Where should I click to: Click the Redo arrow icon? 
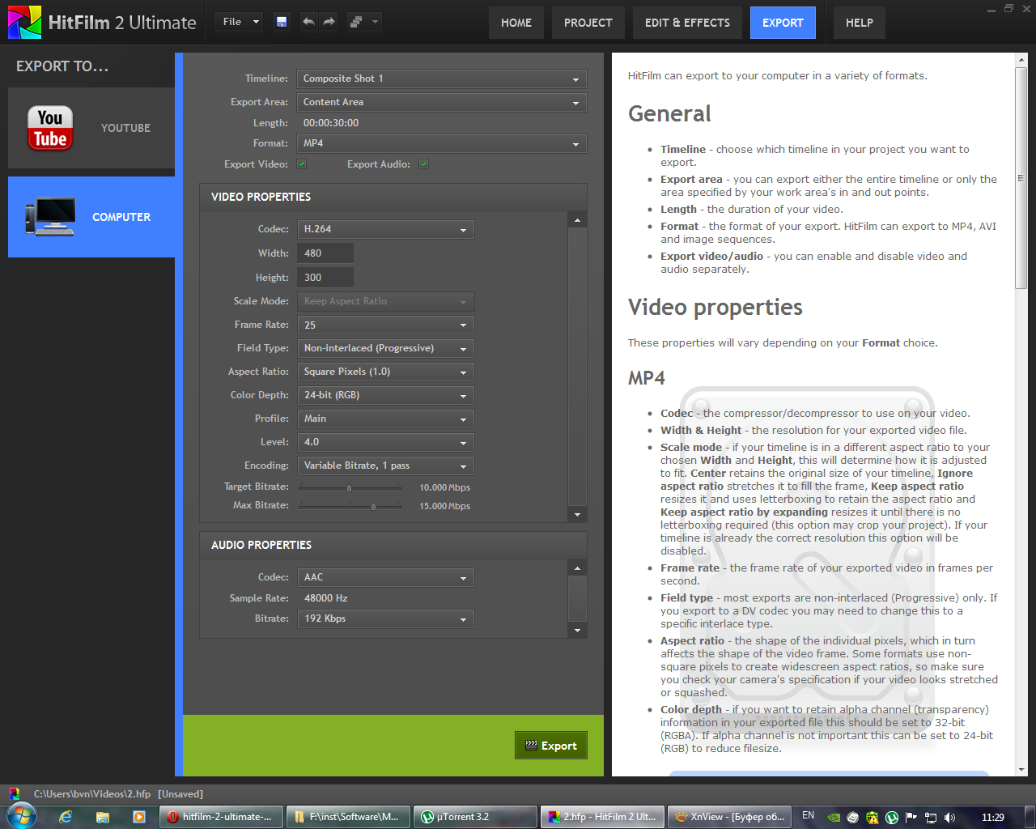click(x=329, y=22)
